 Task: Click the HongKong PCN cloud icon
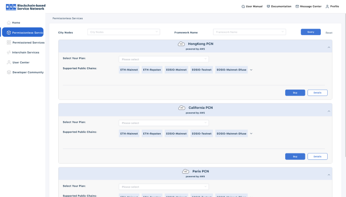[181, 44]
